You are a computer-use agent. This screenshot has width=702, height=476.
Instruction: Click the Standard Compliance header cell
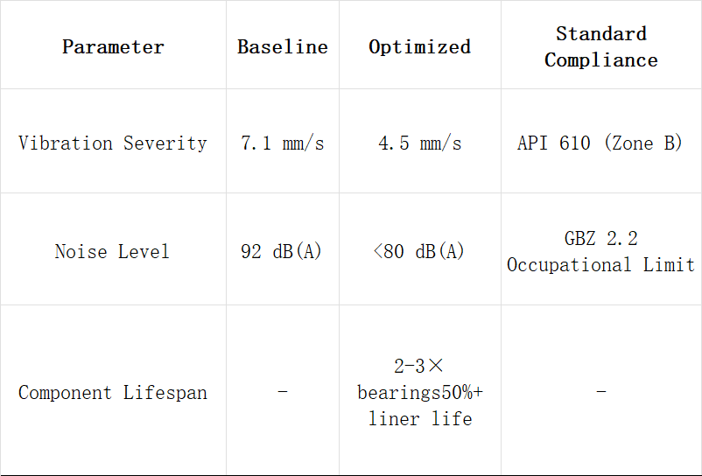coord(601,45)
